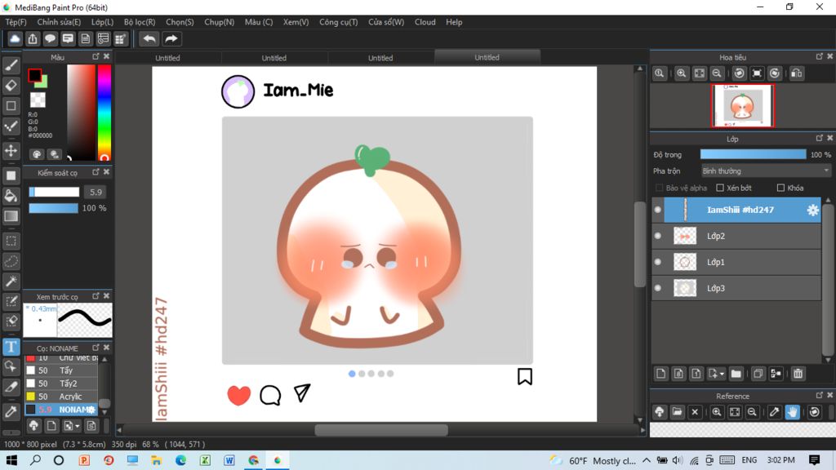The height and width of the screenshot is (470, 836).
Task: Choose the Acrylic brush
Action: (x=61, y=397)
